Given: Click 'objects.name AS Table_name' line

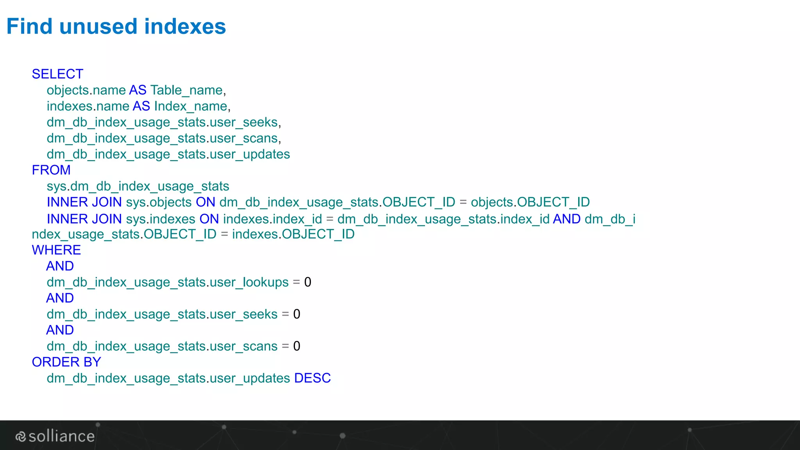Looking at the screenshot, I should 136,90.
